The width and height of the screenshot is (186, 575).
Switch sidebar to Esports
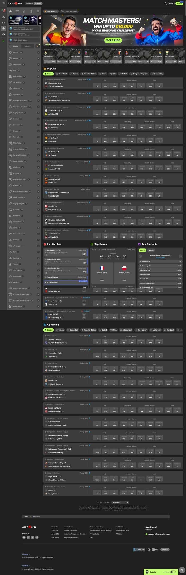pyautogui.click(x=28, y=46)
